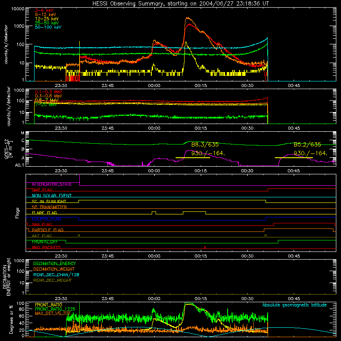The height and width of the screenshot is (341, 341).
Task: Click the yellow flare interval bar under B8.3
Action: (x=193, y=158)
